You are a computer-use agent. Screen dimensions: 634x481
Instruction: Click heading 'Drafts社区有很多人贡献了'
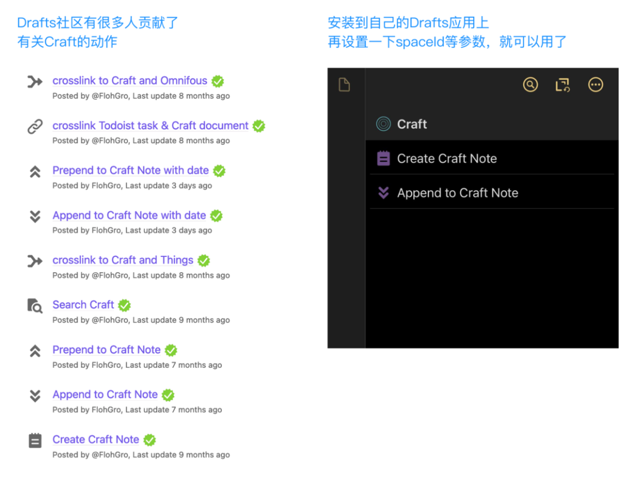97,23
